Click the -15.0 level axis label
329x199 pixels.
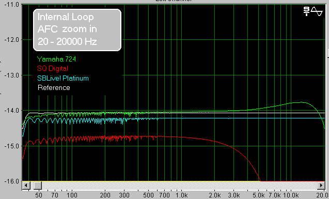pos(11,146)
